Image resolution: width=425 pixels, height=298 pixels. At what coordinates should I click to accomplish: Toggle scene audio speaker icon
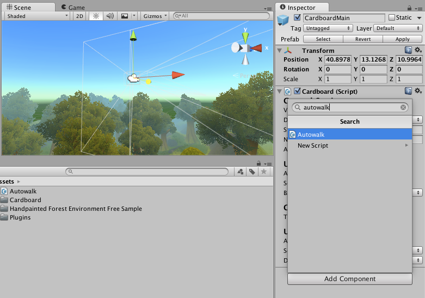pos(110,16)
